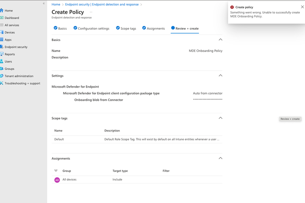
Task: Click the Target type column header
Action: (x=120, y=171)
